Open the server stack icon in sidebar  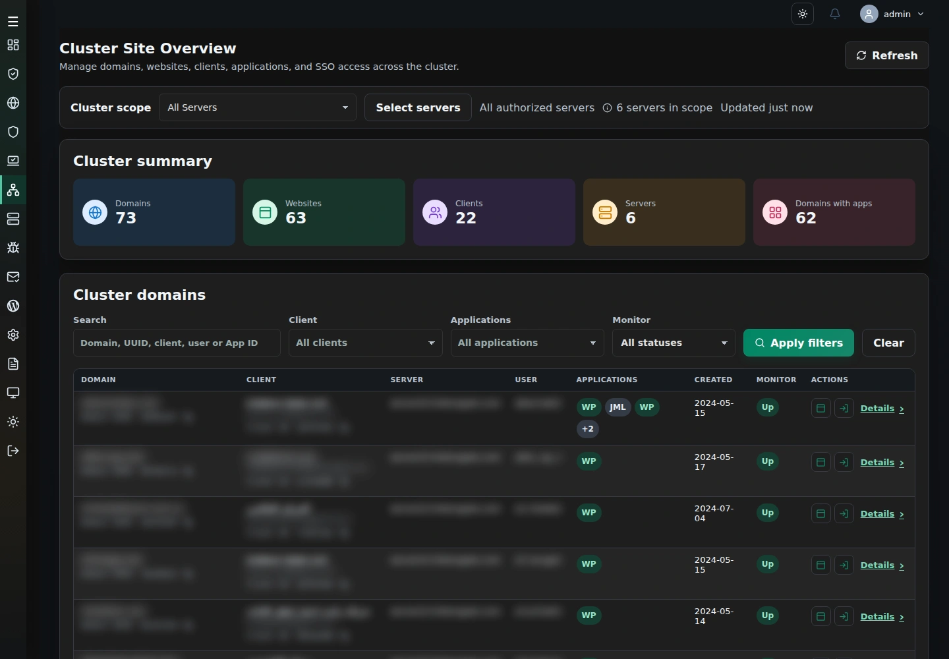click(13, 219)
